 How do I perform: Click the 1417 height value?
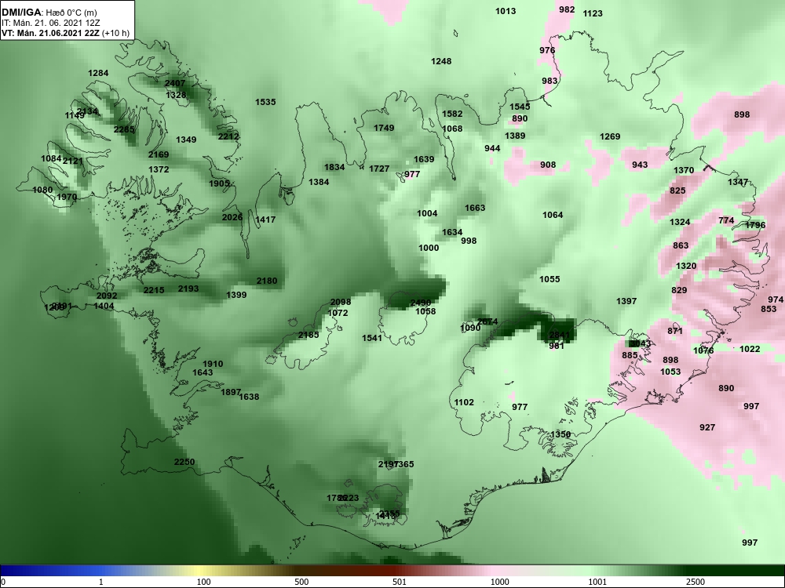pyautogui.click(x=265, y=220)
